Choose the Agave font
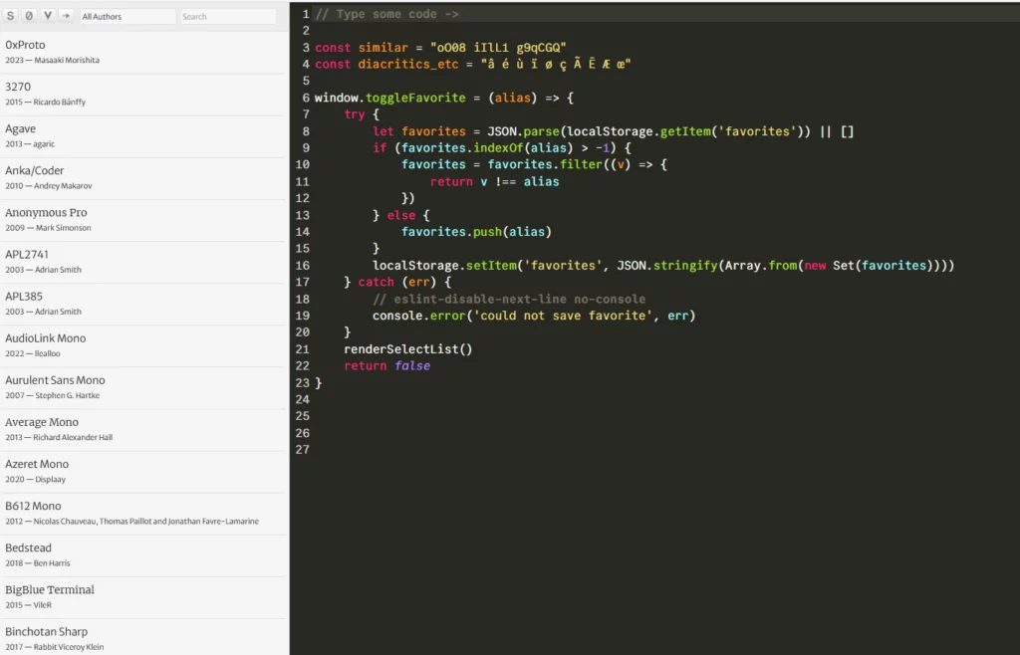Viewport: 1020px width, 655px height. click(x=143, y=136)
